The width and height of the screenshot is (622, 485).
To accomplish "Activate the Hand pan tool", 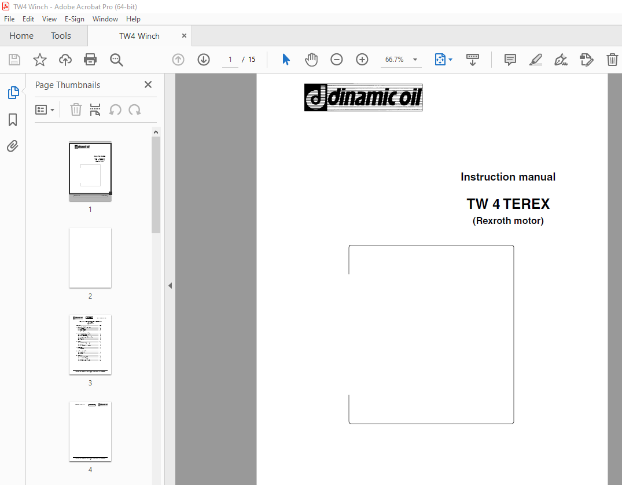I will 311,60.
